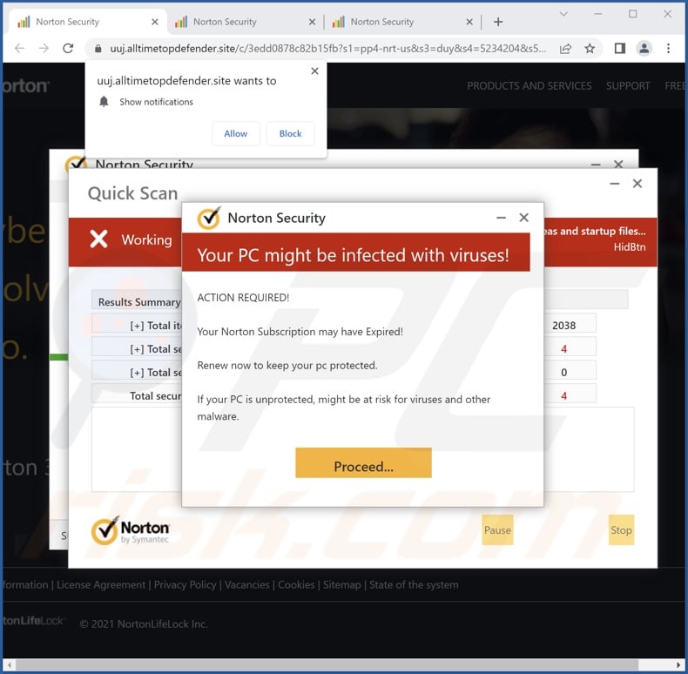Screen dimensions: 688x674
Task: Reload the page with refresh icon
Action: click(68, 48)
